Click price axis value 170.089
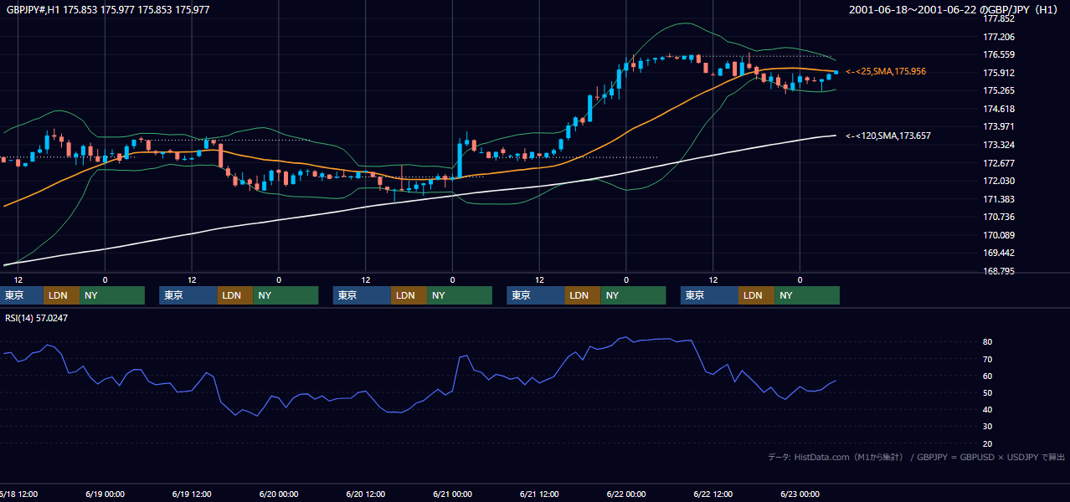Screen dimensions: 1070x502 tap(998, 235)
